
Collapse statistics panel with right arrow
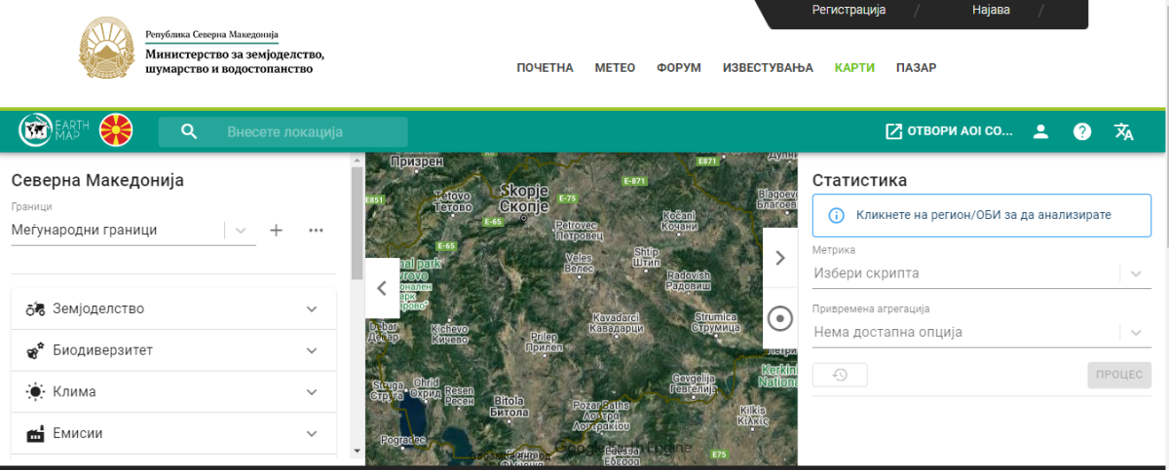[x=779, y=258]
